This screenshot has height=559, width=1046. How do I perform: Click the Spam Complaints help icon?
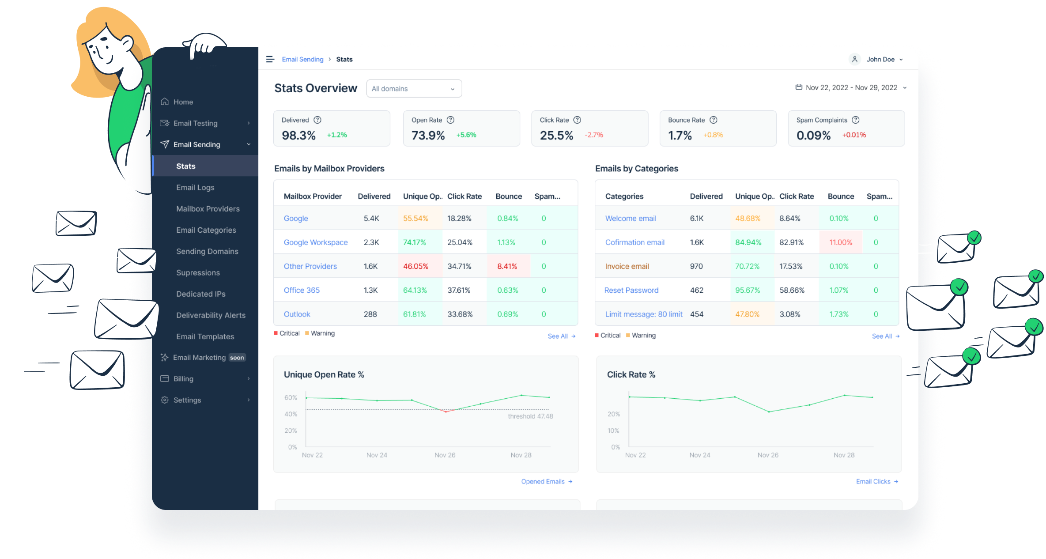pyautogui.click(x=856, y=120)
